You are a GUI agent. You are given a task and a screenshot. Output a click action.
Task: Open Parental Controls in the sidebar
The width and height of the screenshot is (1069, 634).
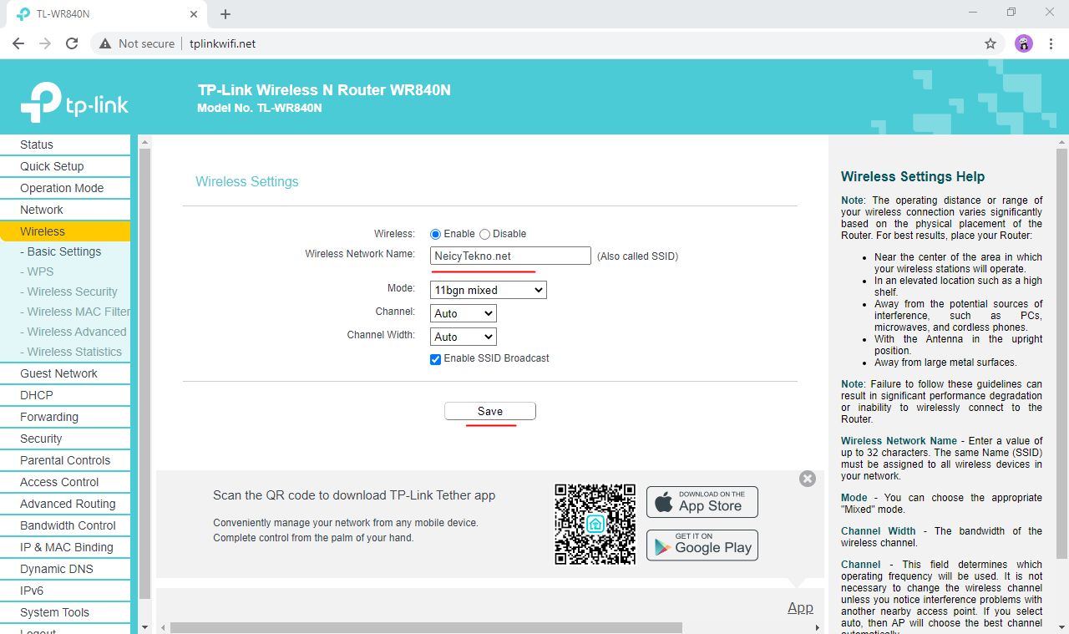pyautogui.click(x=65, y=460)
